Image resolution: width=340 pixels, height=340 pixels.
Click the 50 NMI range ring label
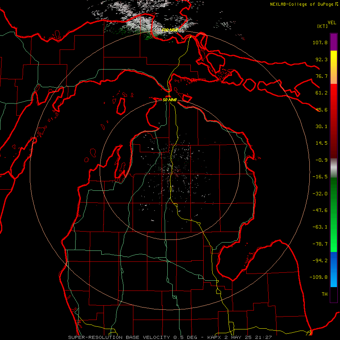(x=170, y=100)
